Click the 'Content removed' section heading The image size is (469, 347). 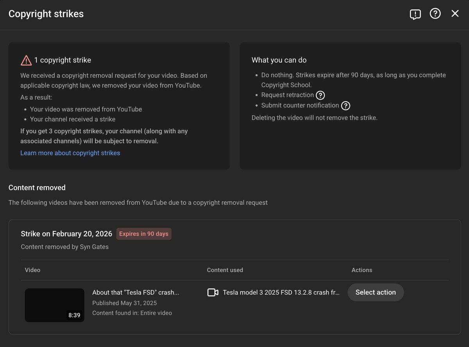click(37, 188)
